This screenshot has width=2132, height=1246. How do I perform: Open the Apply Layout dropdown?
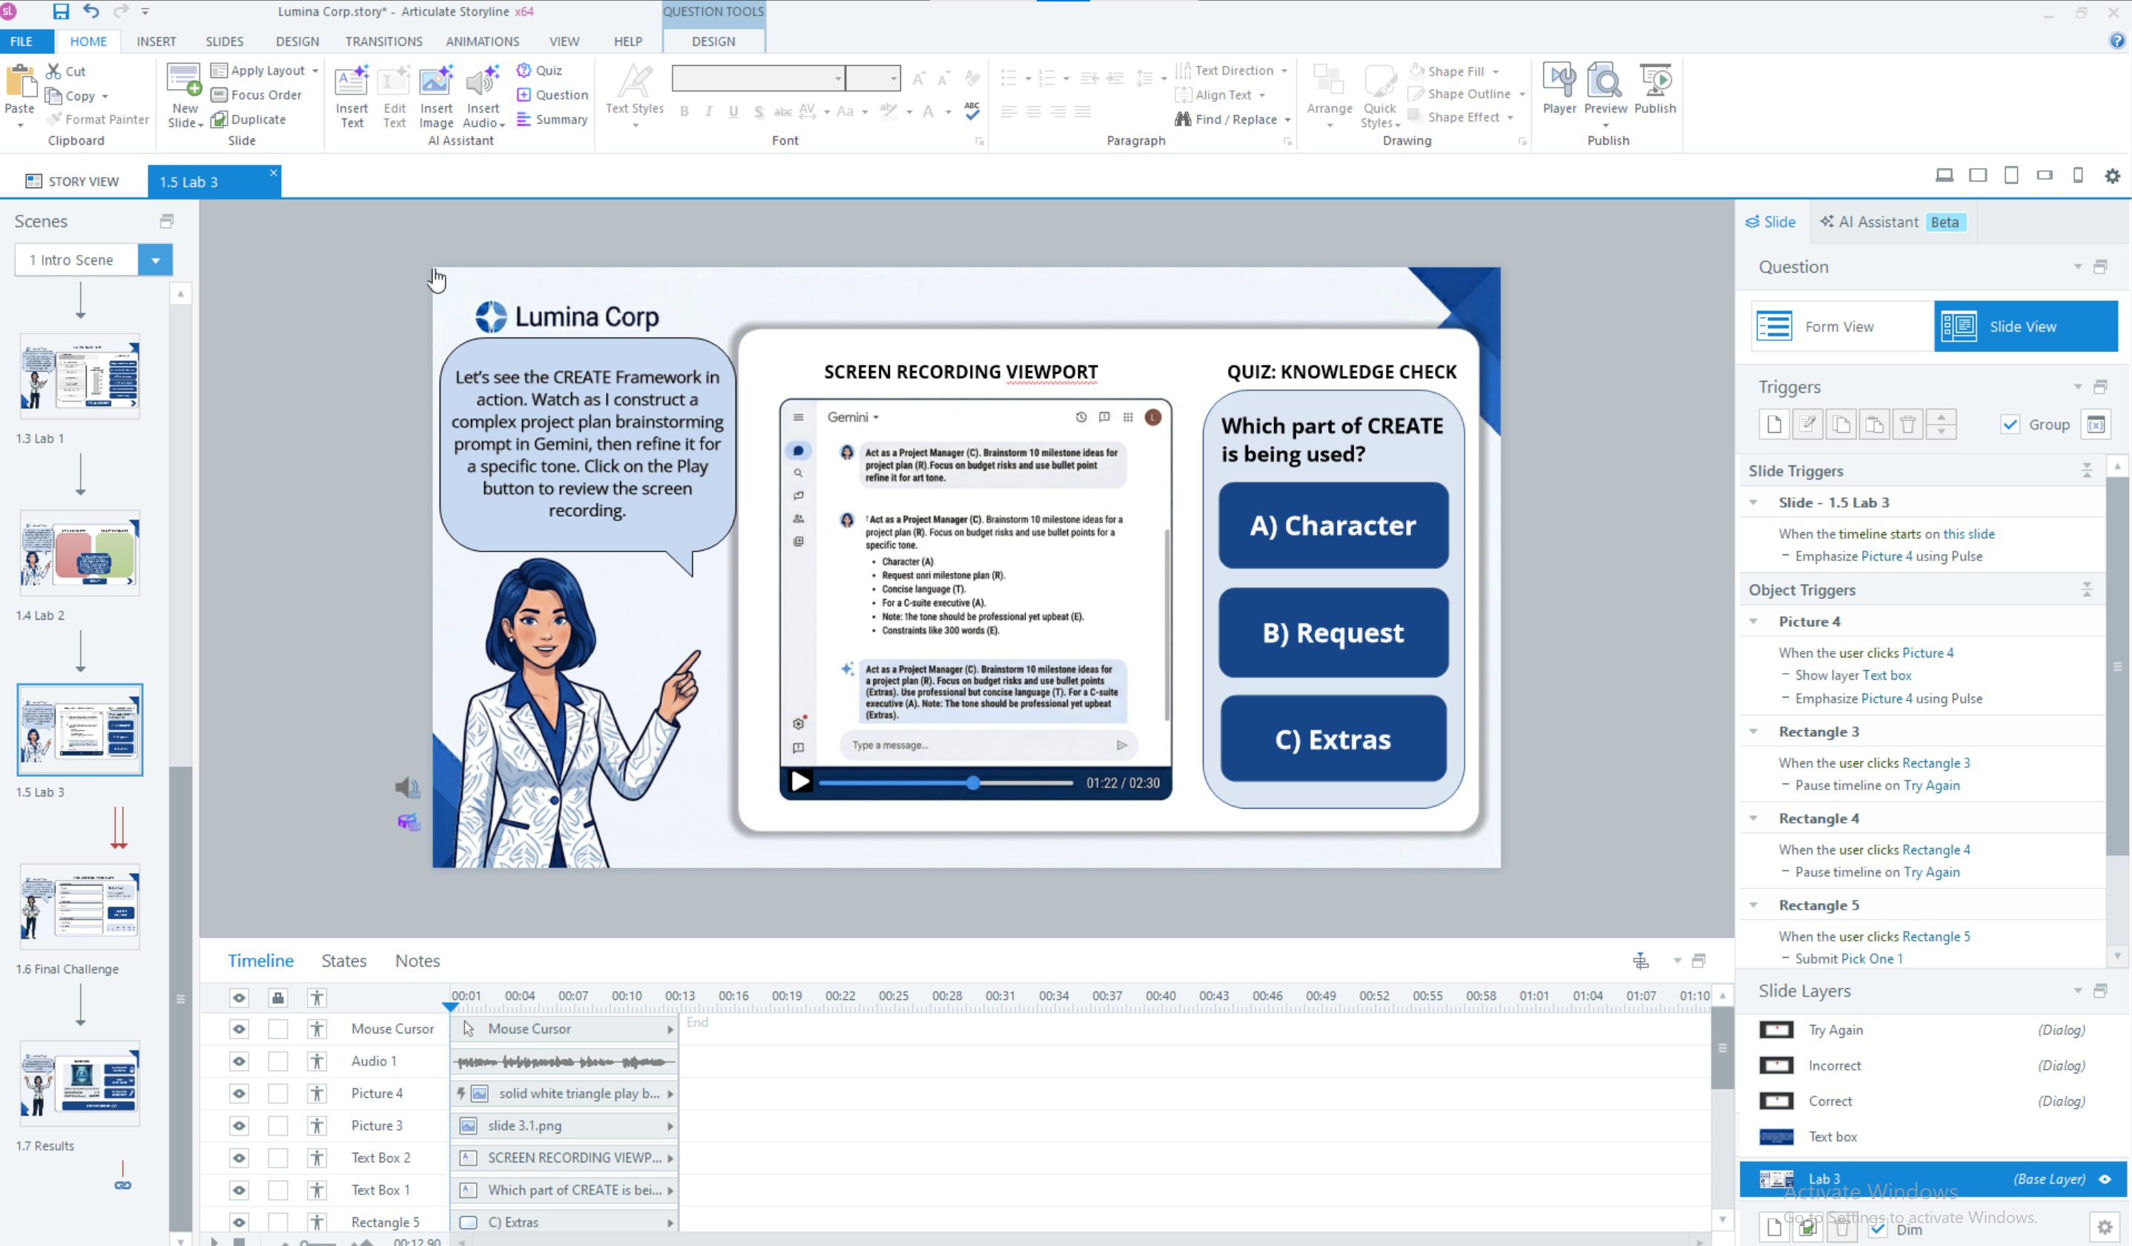314,70
